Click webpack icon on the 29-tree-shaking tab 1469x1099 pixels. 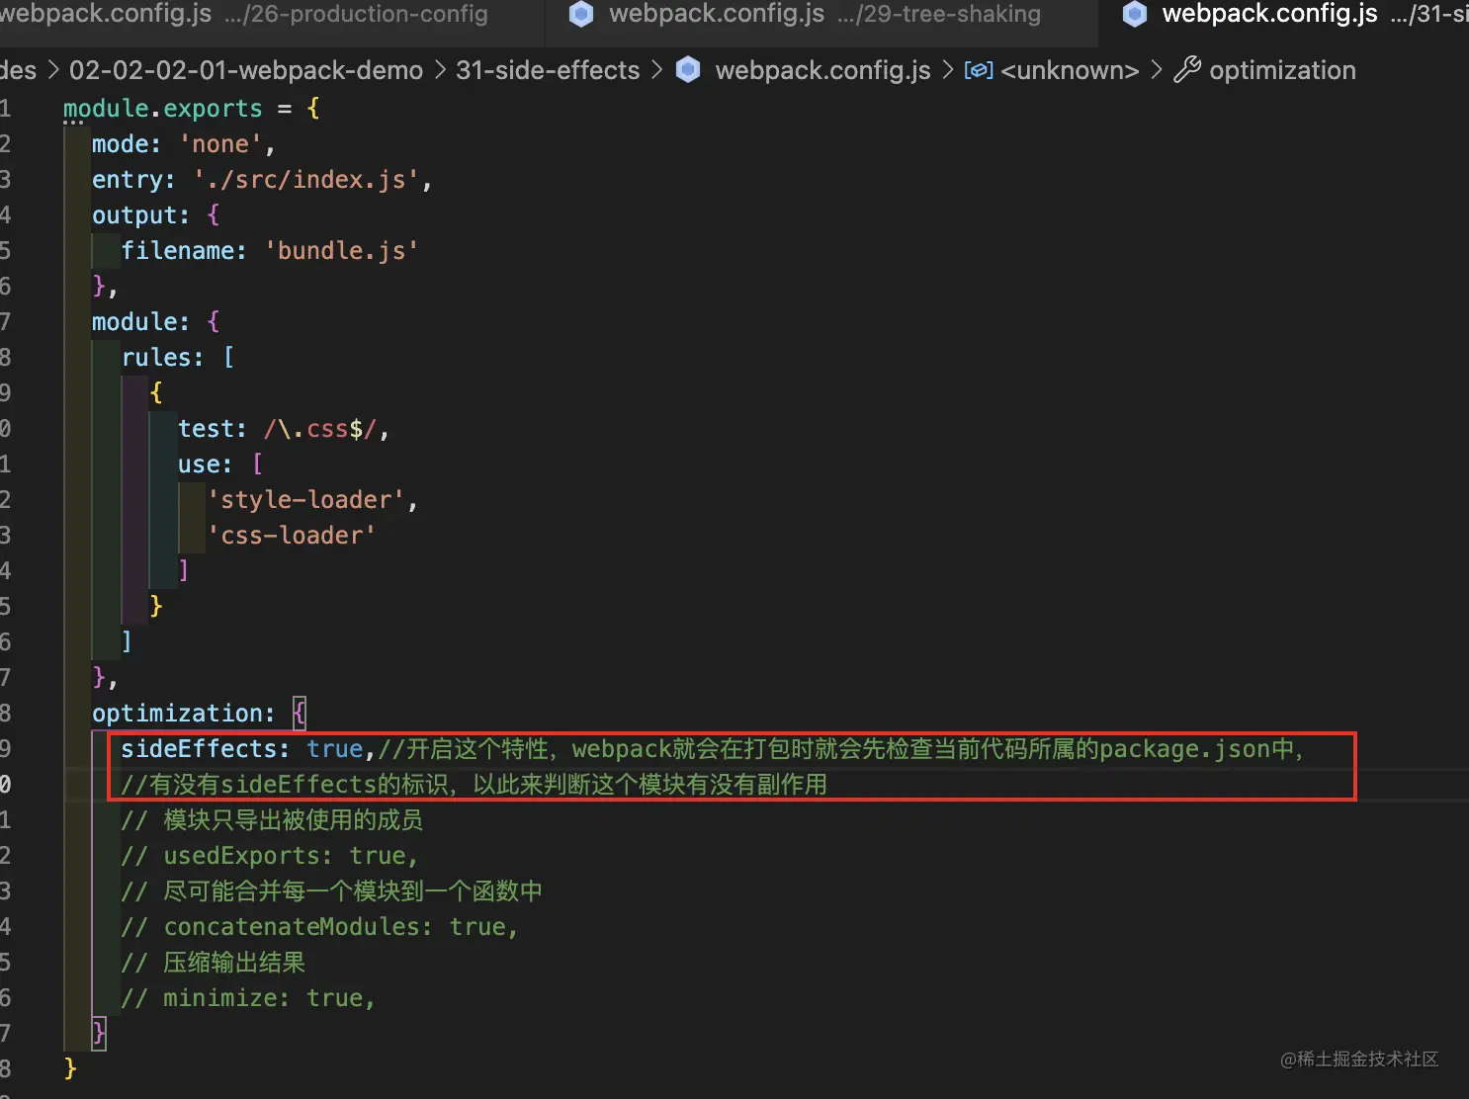click(x=582, y=14)
